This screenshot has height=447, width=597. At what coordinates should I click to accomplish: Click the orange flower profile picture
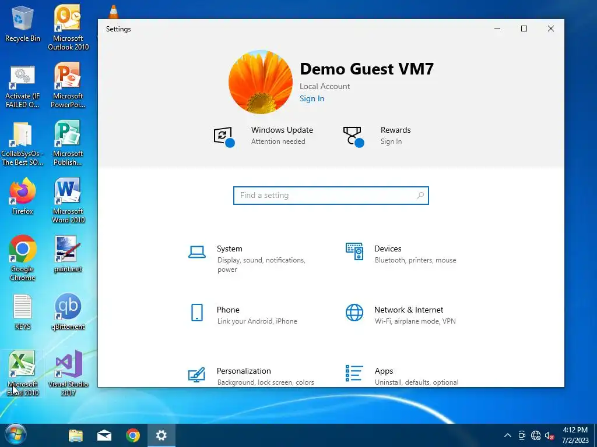point(261,81)
